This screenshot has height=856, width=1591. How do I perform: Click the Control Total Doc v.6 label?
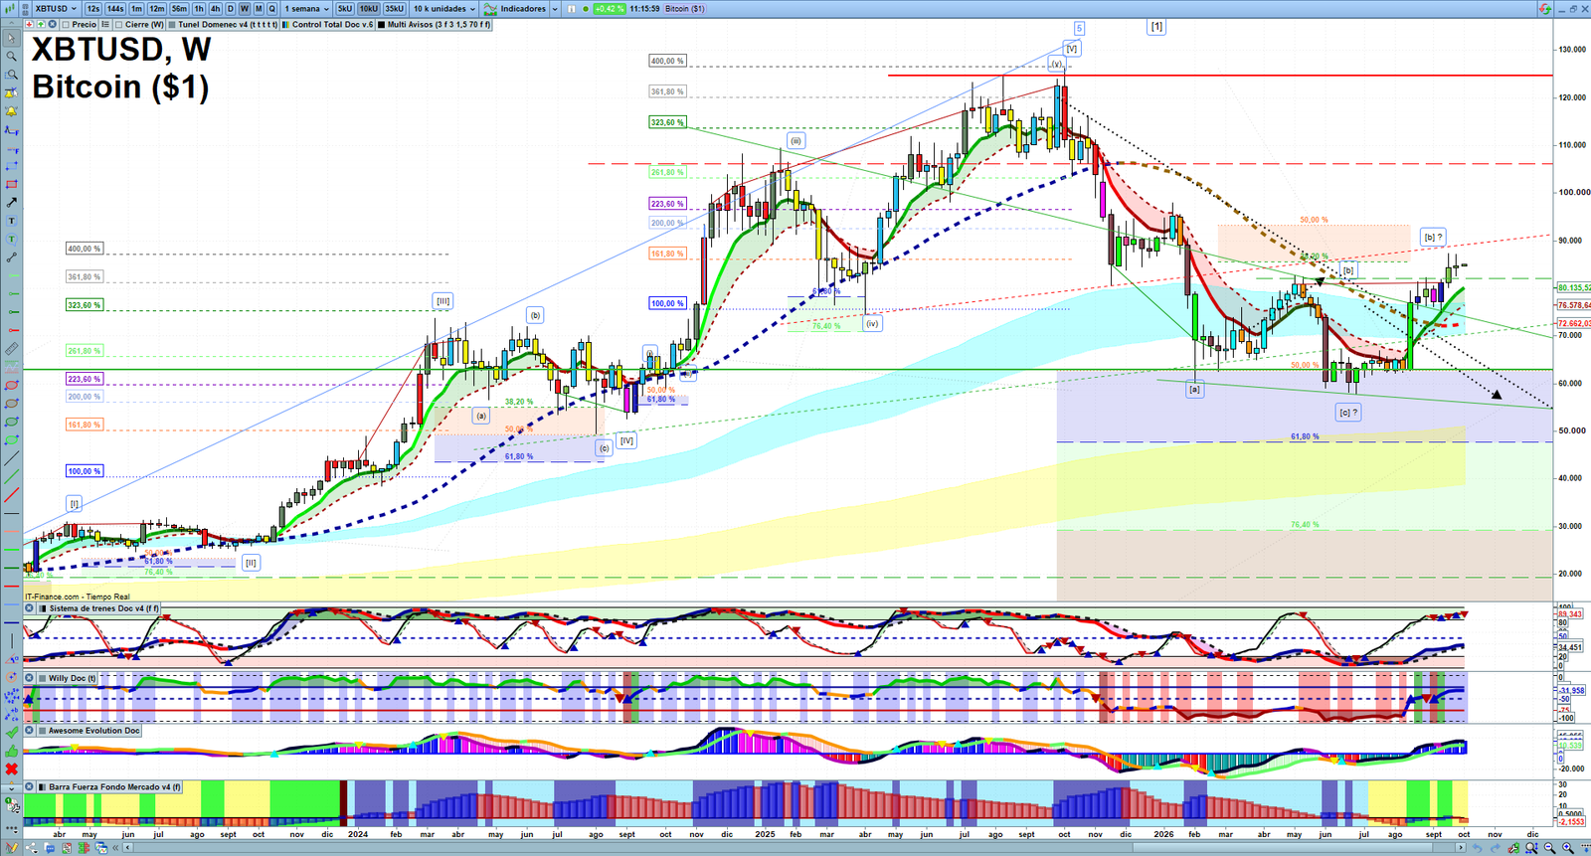pos(333,25)
